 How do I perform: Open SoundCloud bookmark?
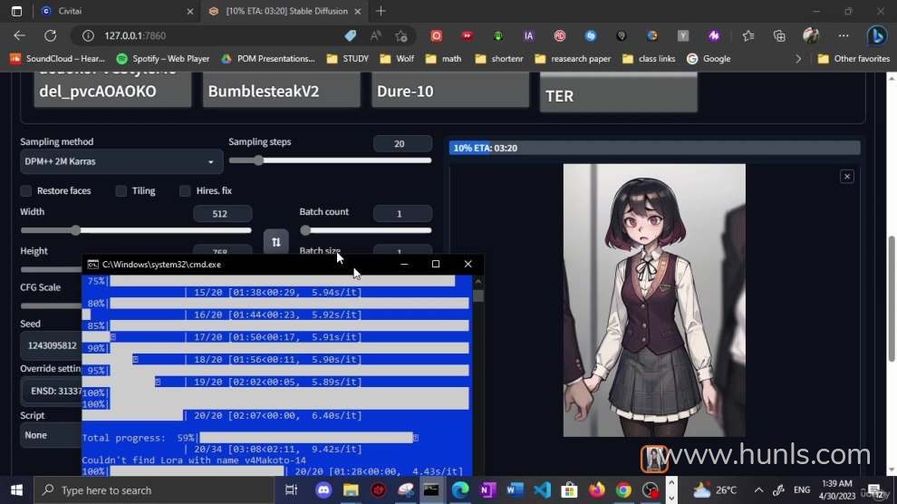coord(58,59)
